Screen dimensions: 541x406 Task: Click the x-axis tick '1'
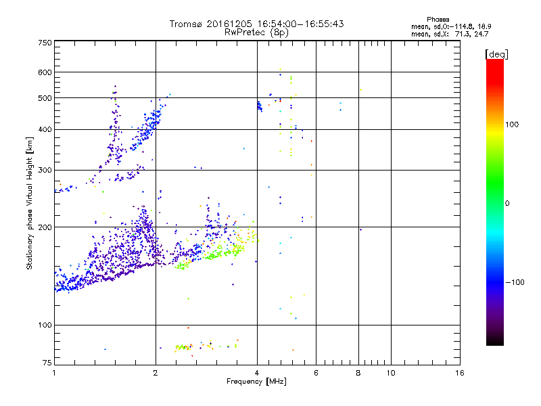54,373
